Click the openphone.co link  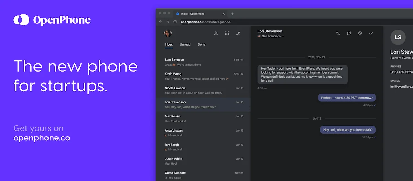point(42,138)
